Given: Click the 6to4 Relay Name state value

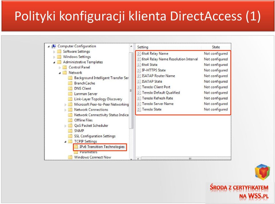Looking at the screenshot, I should point(216,54).
